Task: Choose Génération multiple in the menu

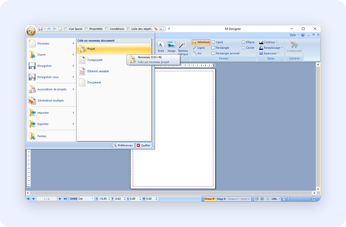Action: [x=52, y=101]
